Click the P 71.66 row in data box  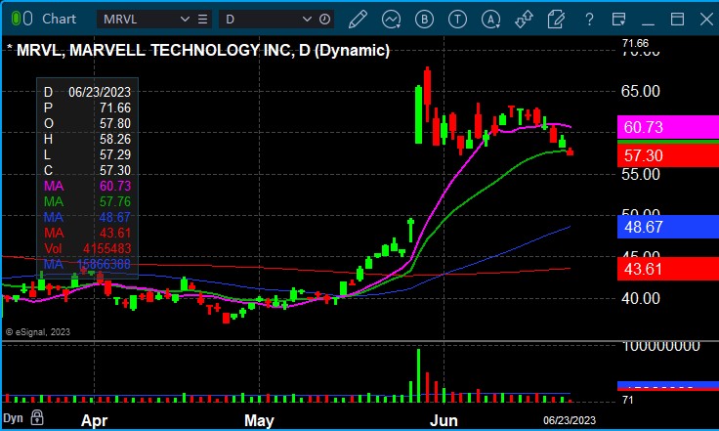click(x=87, y=108)
